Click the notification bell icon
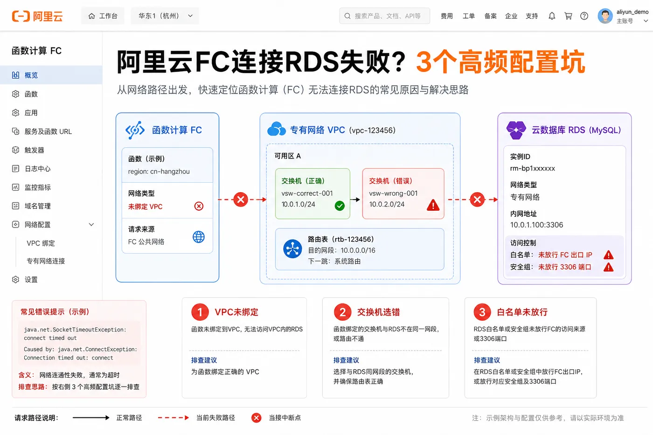The height and width of the screenshot is (435, 653). coord(552,16)
